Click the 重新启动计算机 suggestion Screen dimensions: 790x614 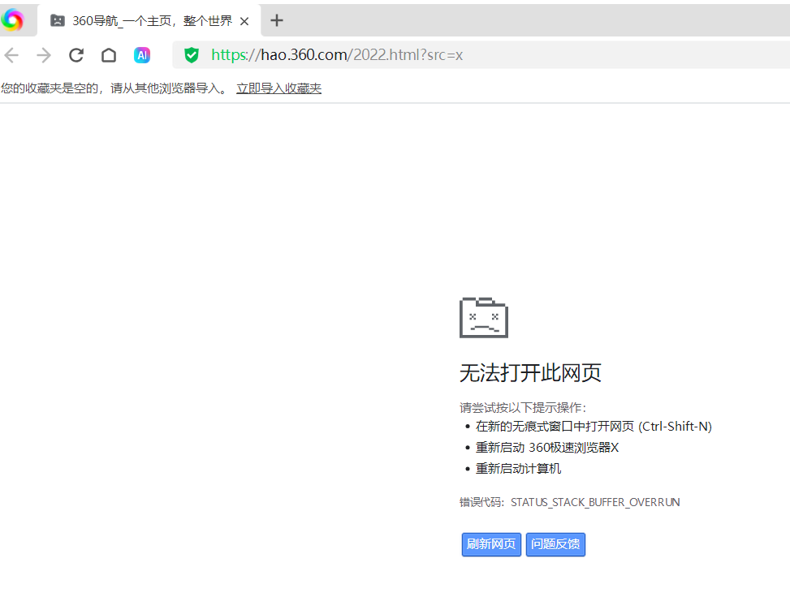[518, 469]
